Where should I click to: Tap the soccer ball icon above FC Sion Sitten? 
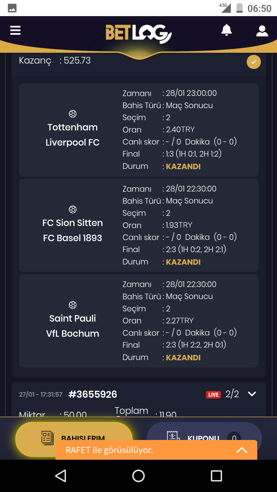click(x=73, y=209)
